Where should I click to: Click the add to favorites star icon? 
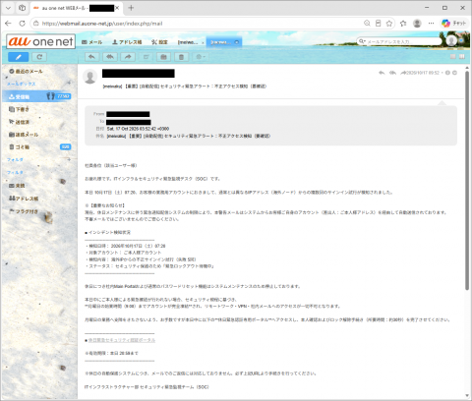pyautogui.click(x=389, y=24)
